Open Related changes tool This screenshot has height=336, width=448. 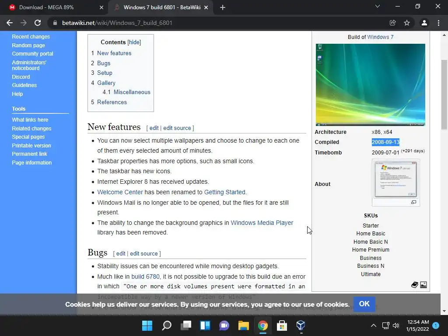coord(31,129)
